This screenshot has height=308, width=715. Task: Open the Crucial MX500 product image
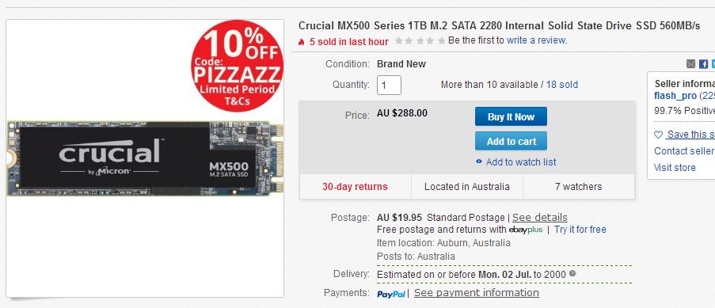145,158
